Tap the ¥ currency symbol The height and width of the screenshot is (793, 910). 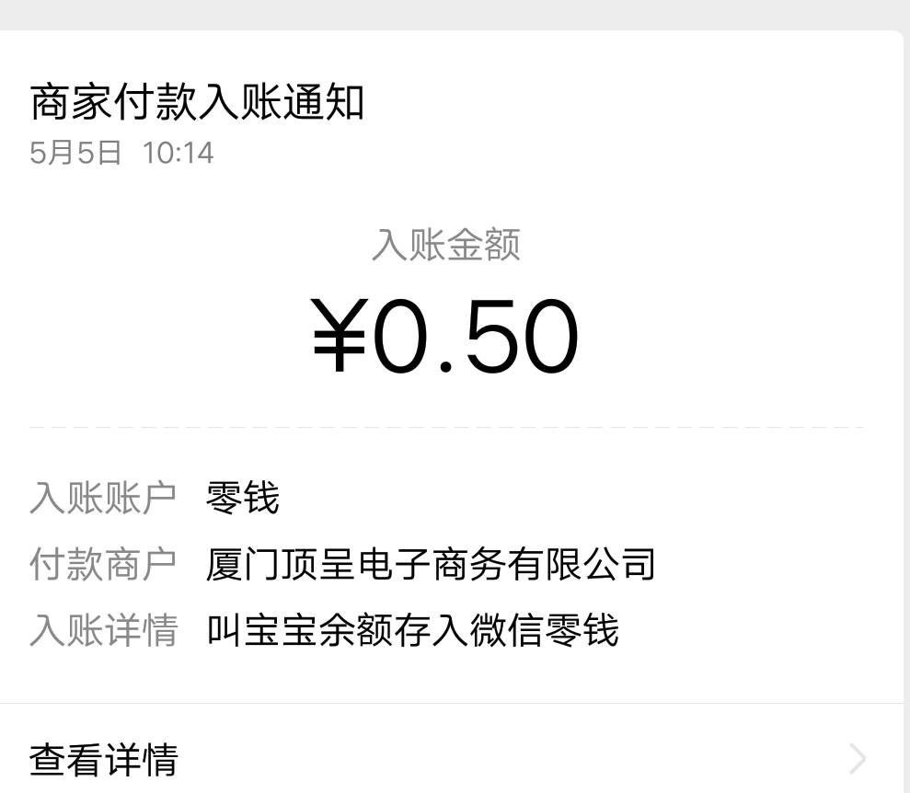pyautogui.click(x=339, y=335)
